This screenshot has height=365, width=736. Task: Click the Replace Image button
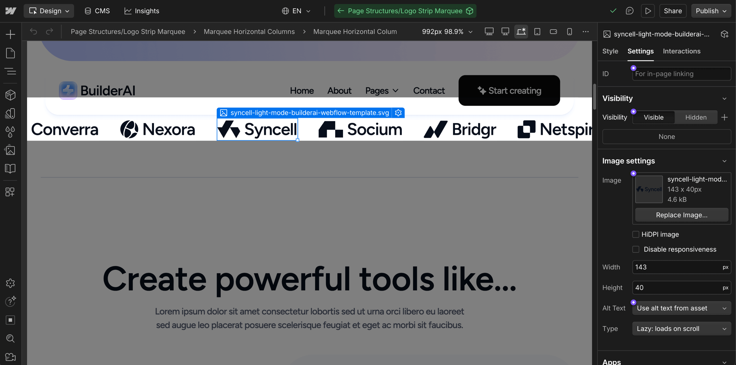coord(681,215)
